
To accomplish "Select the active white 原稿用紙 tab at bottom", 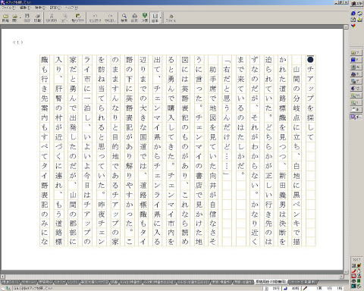I will tap(271, 281).
